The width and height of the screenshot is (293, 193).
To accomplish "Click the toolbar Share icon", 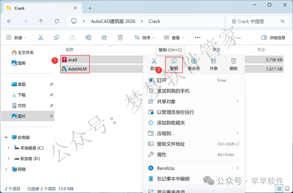I will pos(104,38).
